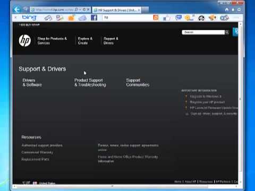
Task: Click the magnifier button next to the Search field
Action: [x=227, y=32]
